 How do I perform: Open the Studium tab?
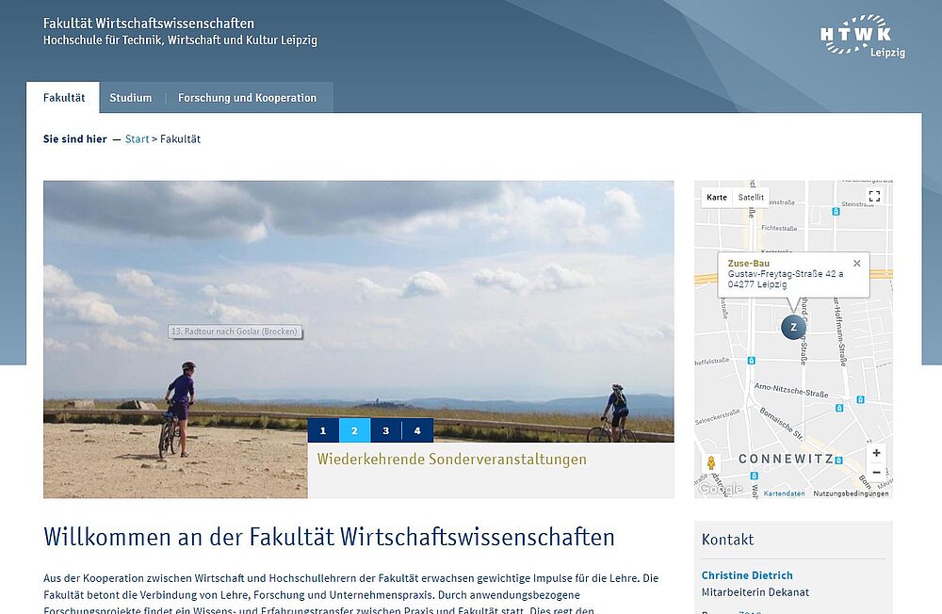click(x=131, y=98)
